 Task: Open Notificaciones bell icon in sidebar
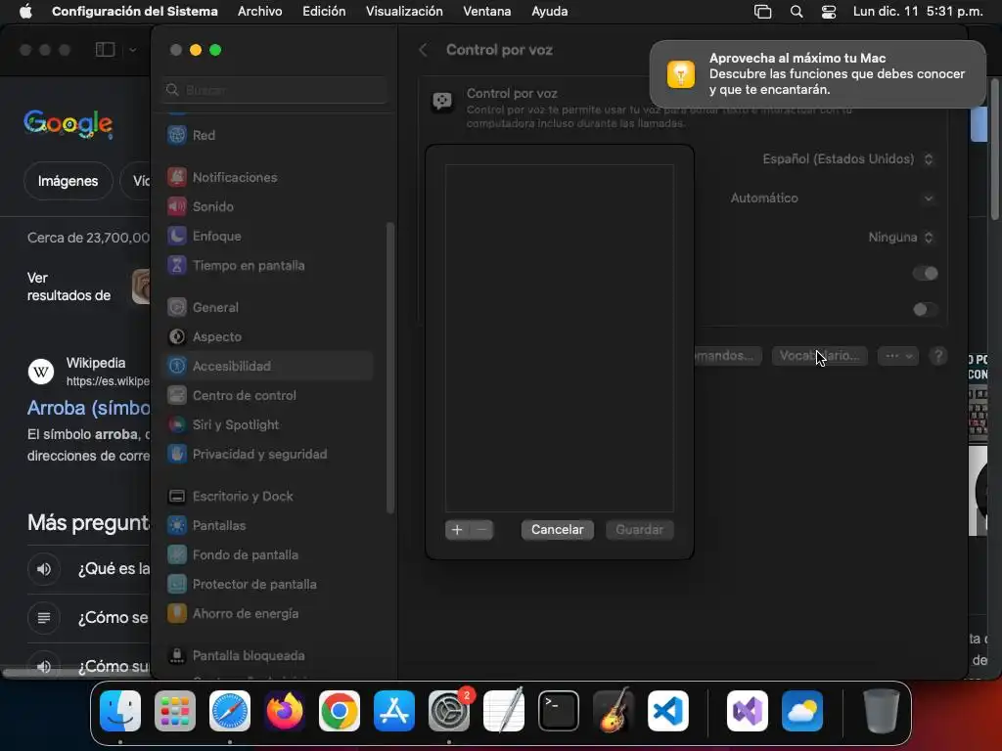coord(177,177)
